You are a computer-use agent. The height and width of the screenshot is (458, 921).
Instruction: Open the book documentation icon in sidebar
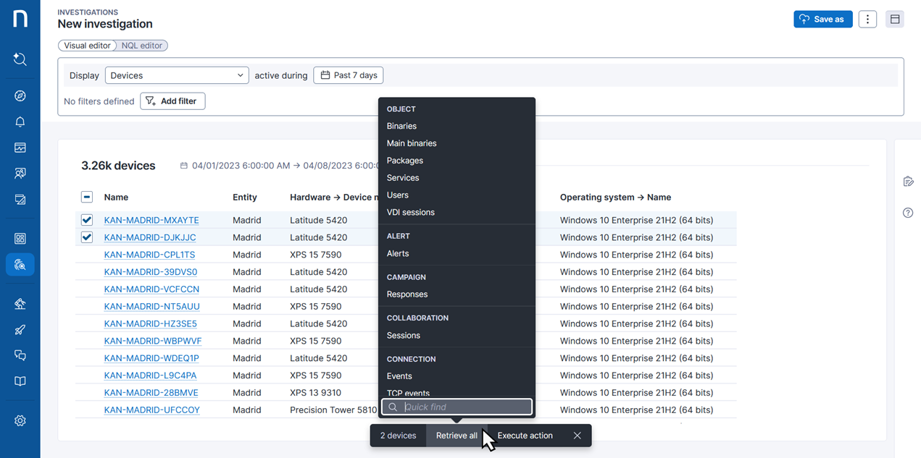coord(20,381)
